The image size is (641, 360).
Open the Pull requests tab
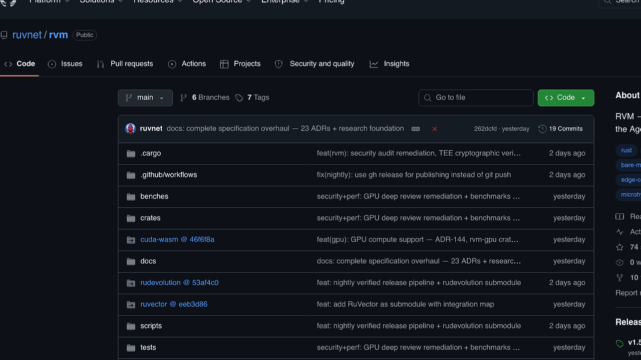tap(125, 64)
